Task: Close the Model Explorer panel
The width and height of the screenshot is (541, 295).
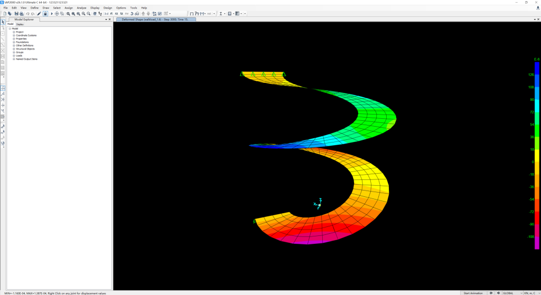Action: click(x=109, y=19)
